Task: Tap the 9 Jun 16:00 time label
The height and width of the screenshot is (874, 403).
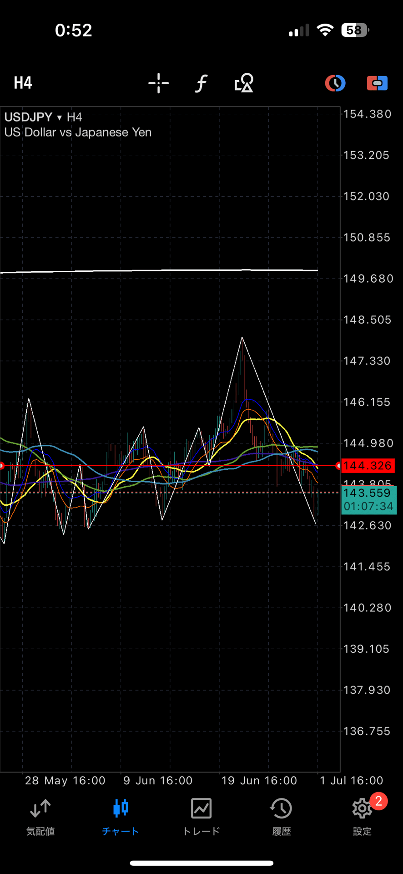Action: pos(158,781)
